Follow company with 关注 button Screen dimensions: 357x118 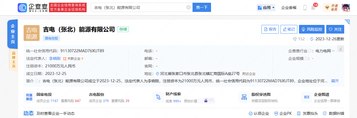point(335,29)
